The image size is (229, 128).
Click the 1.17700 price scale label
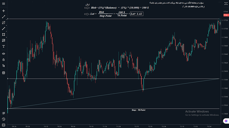225,29
